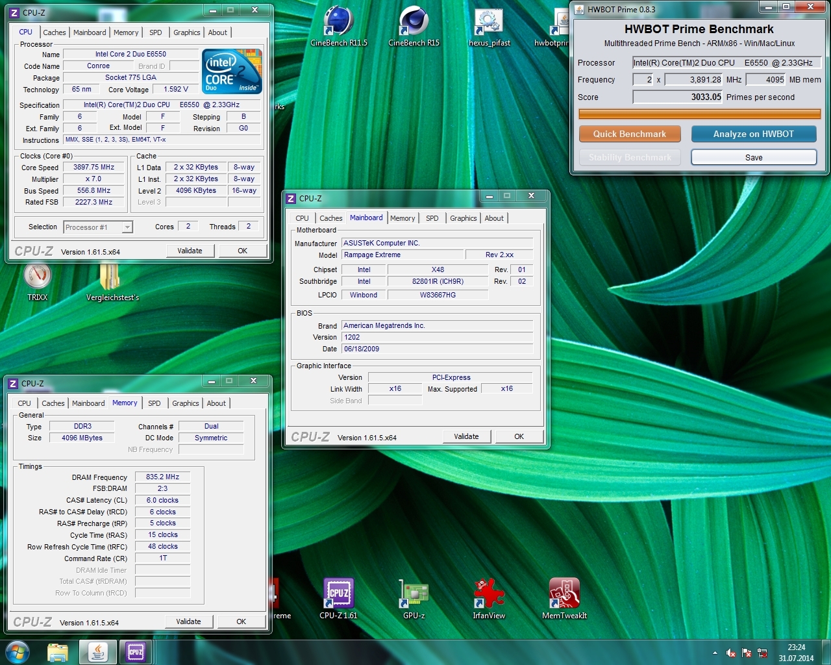
Task: Click the Core Speed value 3897.75 MHz
Action: click(x=93, y=168)
